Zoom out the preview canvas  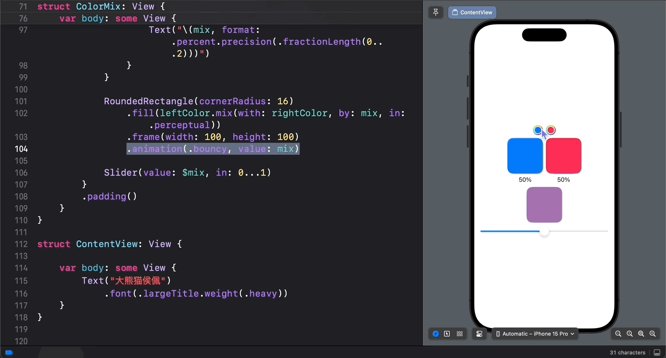pos(618,334)
